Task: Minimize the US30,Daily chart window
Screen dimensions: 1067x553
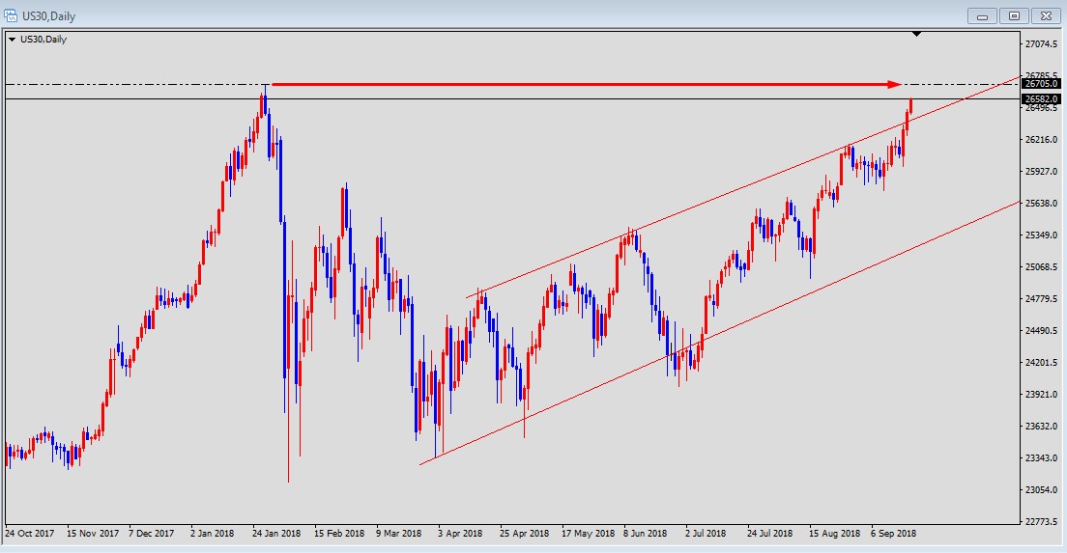Action: click(982, 15)
